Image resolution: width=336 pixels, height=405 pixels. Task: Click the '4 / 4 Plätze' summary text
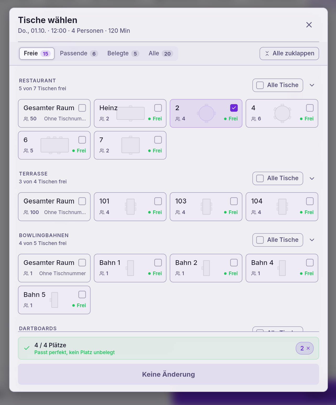pyautogui.click(x=50, y=345)
